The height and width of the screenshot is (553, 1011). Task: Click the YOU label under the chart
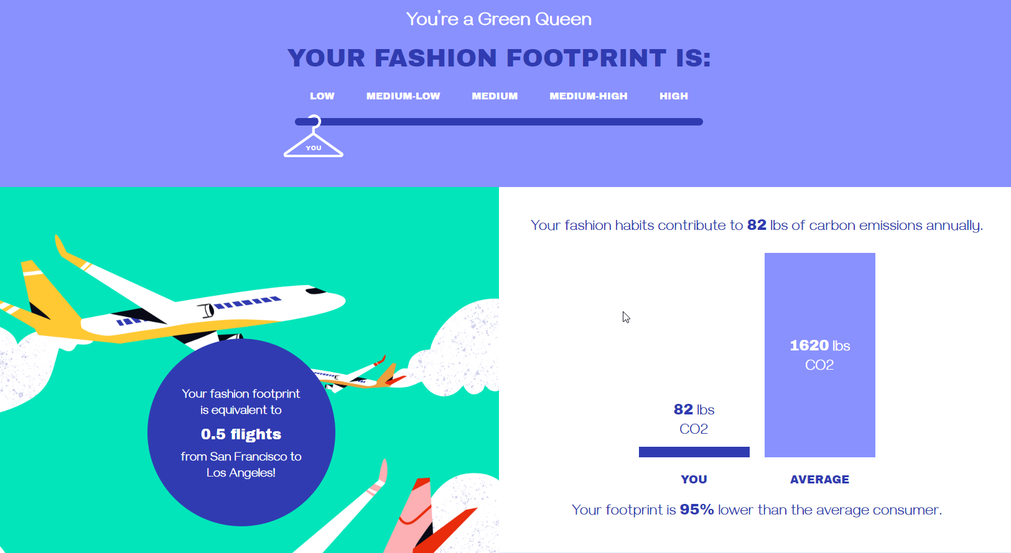point(694,480)
